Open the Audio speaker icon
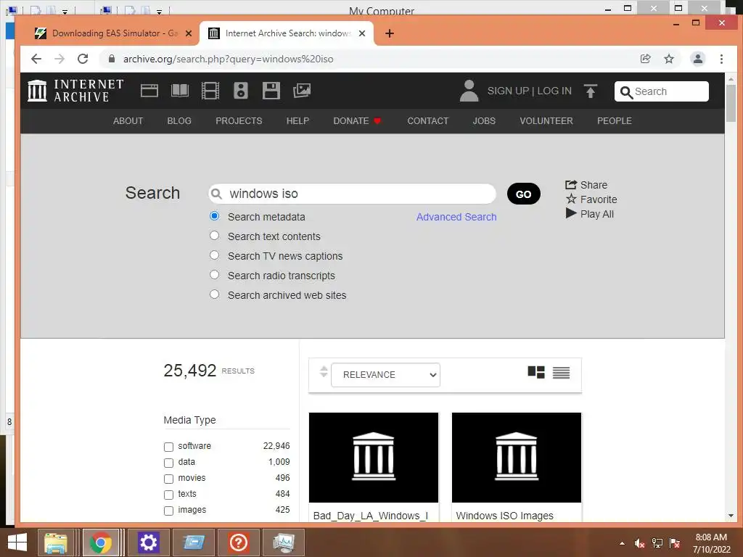Viewport: 743px width, 557px height. [241, 91]
